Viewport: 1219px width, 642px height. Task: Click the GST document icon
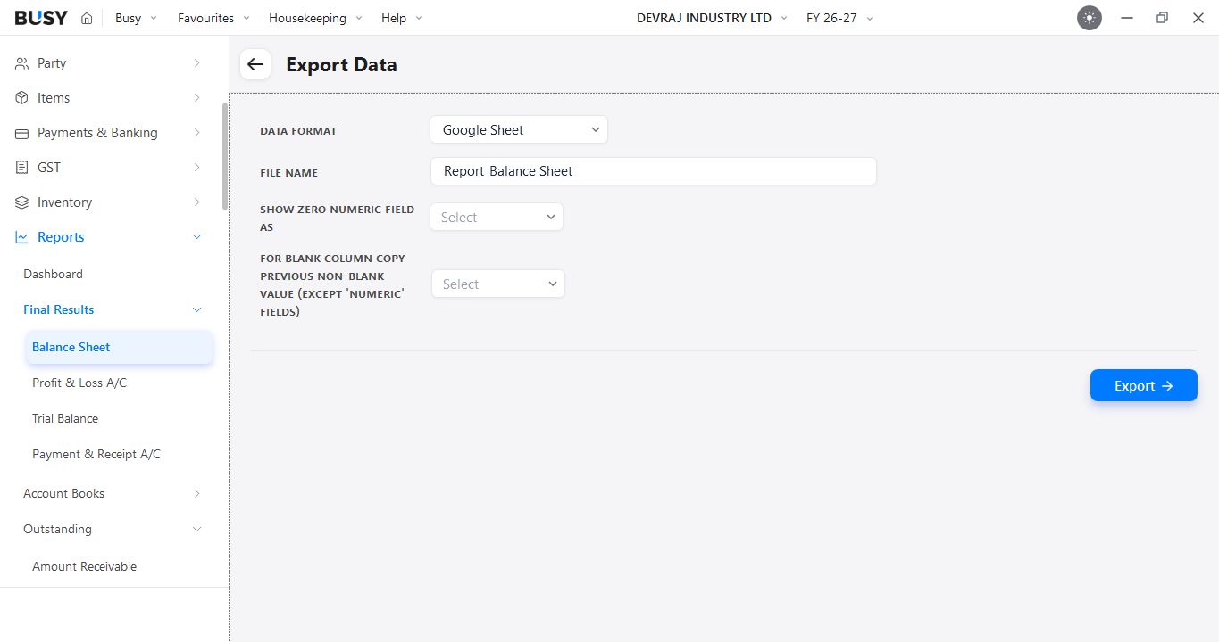(22, 168)
